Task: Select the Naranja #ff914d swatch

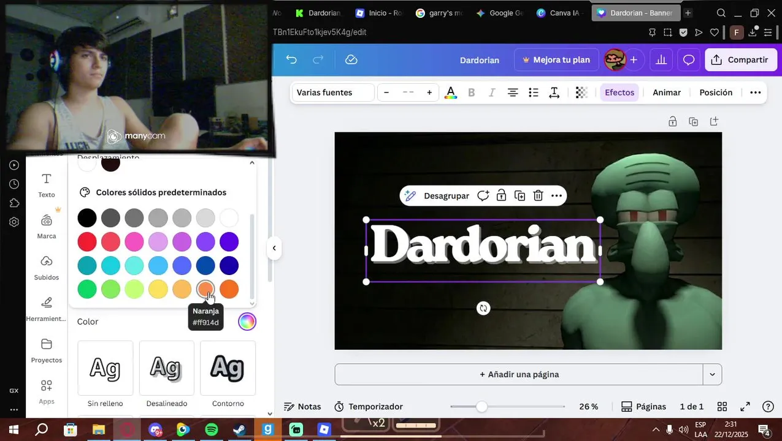Action: [205, 289]
